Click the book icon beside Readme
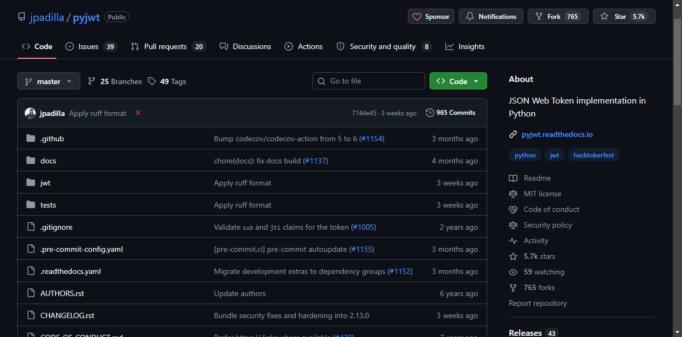This screenshot has height=337, width=682. coord(513,178)
